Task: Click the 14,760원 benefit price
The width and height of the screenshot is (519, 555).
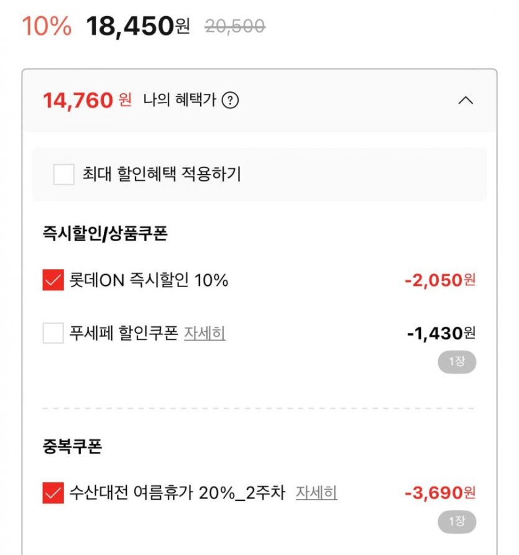Action: tap(87, 100)
